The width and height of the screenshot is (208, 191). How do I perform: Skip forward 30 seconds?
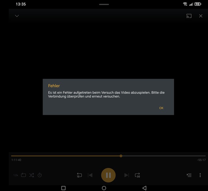137,175
